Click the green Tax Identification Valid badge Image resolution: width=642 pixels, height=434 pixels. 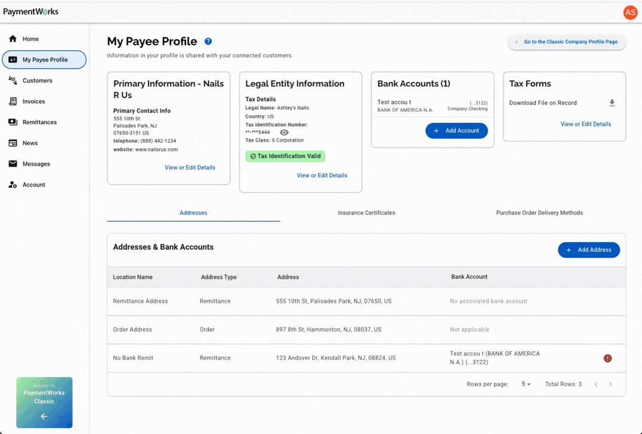[285, 156]
